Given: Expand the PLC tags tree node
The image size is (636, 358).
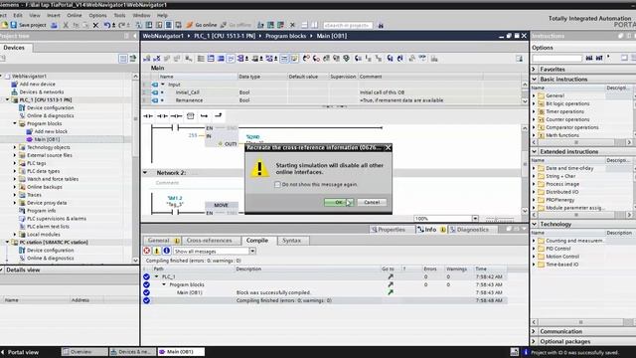Looking at the screenshot, I should pyautogui.click(x=15, y=163).
